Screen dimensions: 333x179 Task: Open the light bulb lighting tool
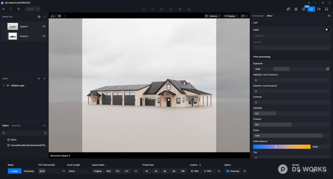(144, 9)
